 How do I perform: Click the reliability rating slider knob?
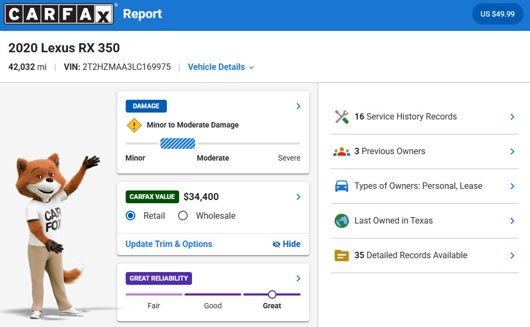click(272, 294)
